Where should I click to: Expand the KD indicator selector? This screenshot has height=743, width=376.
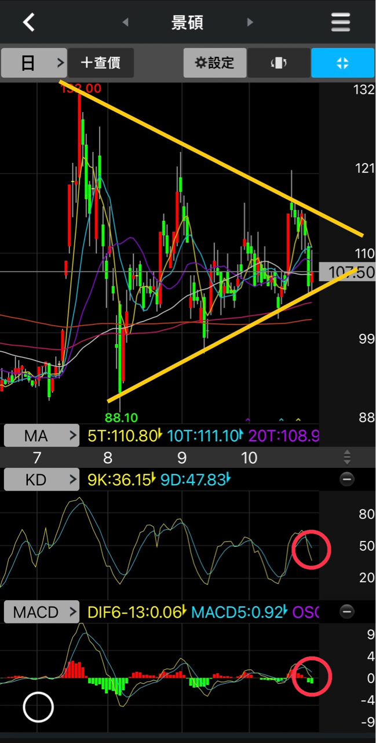tap(42, 479)
